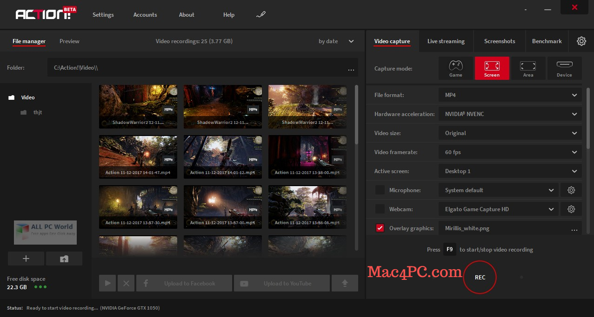This screenshot has height=317, width=594.
Task: Browse overlay graphics file with ellipsis
Action: [x=574, y=229]
